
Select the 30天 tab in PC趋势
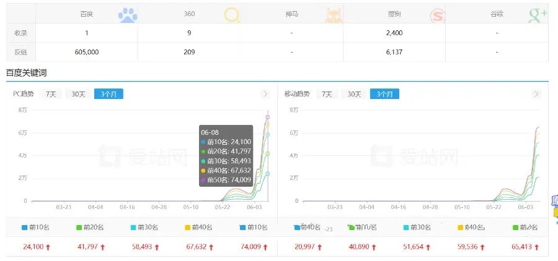[78, 94]
